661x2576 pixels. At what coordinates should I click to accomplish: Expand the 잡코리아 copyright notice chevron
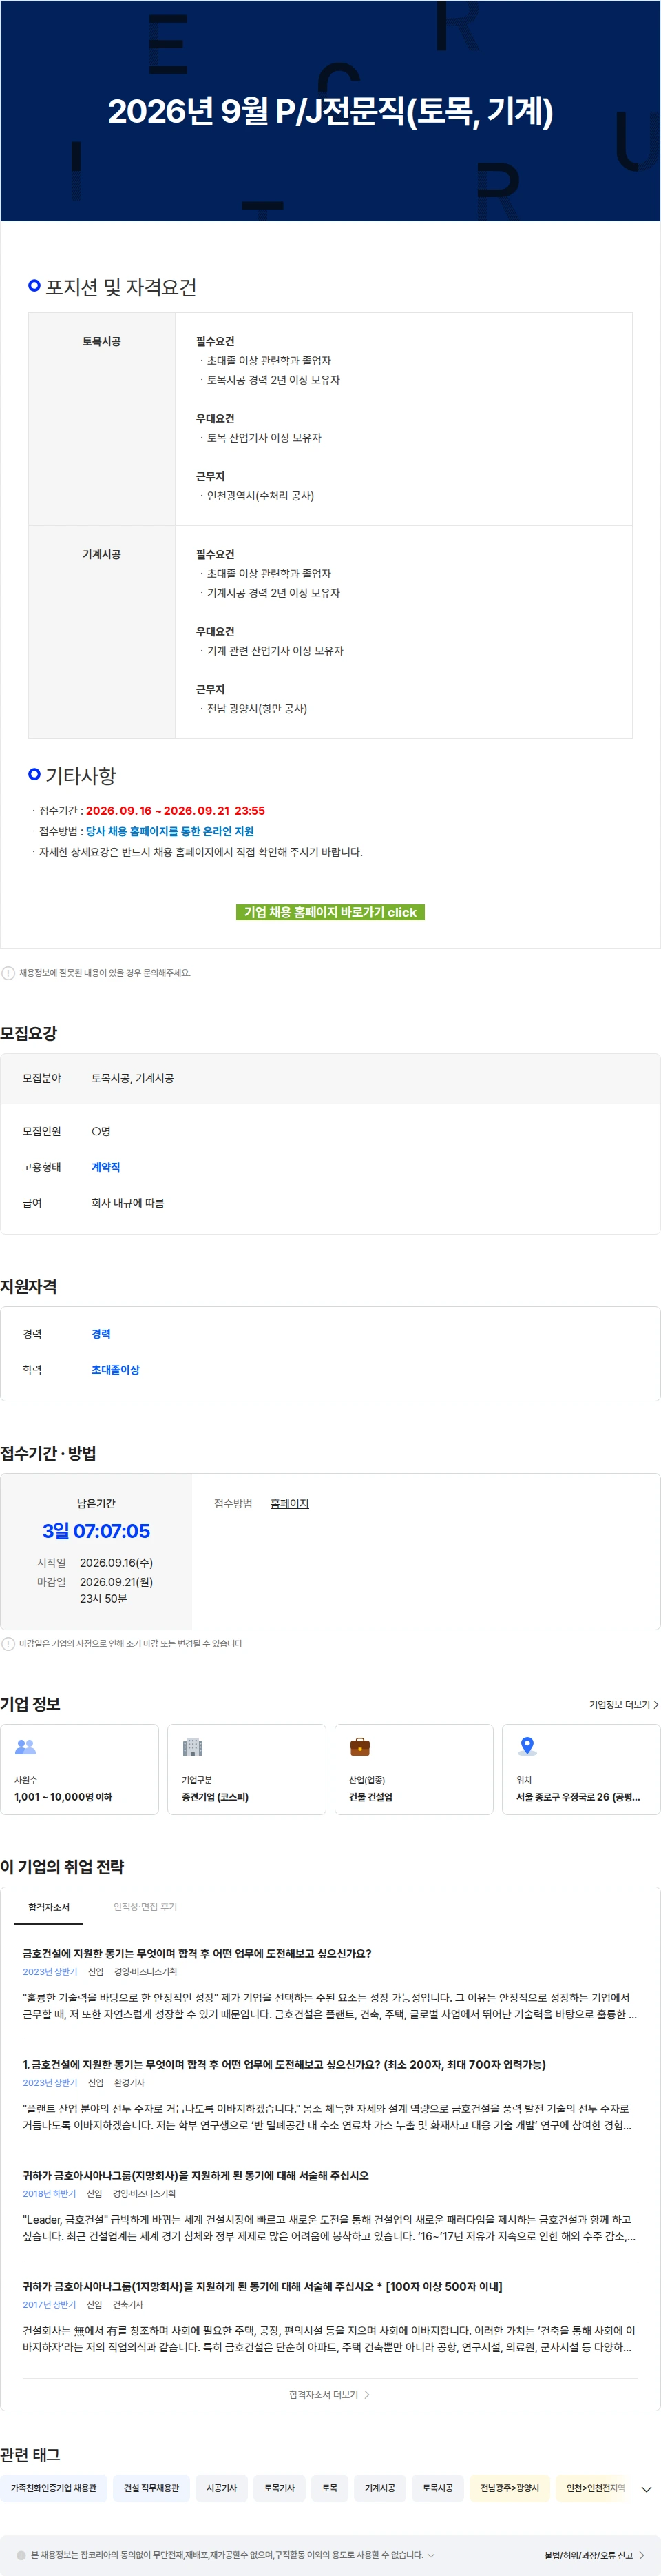tap(430, 2554)
